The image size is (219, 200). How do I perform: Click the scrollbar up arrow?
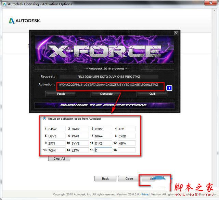[215, 11]
